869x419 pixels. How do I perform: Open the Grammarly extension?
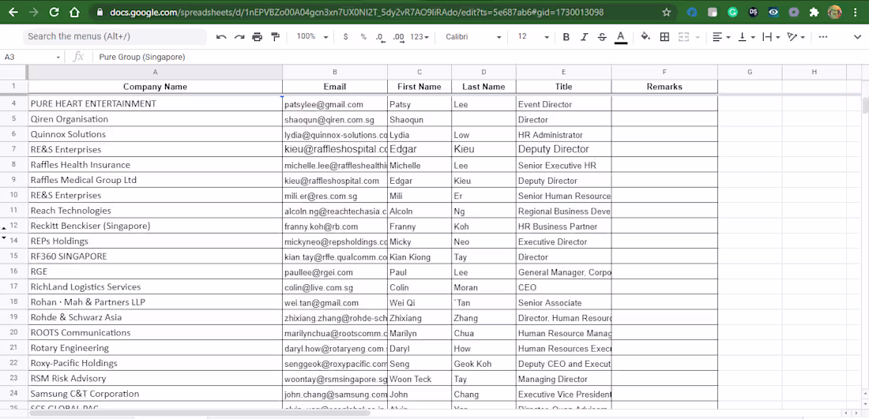pos(732,12)
